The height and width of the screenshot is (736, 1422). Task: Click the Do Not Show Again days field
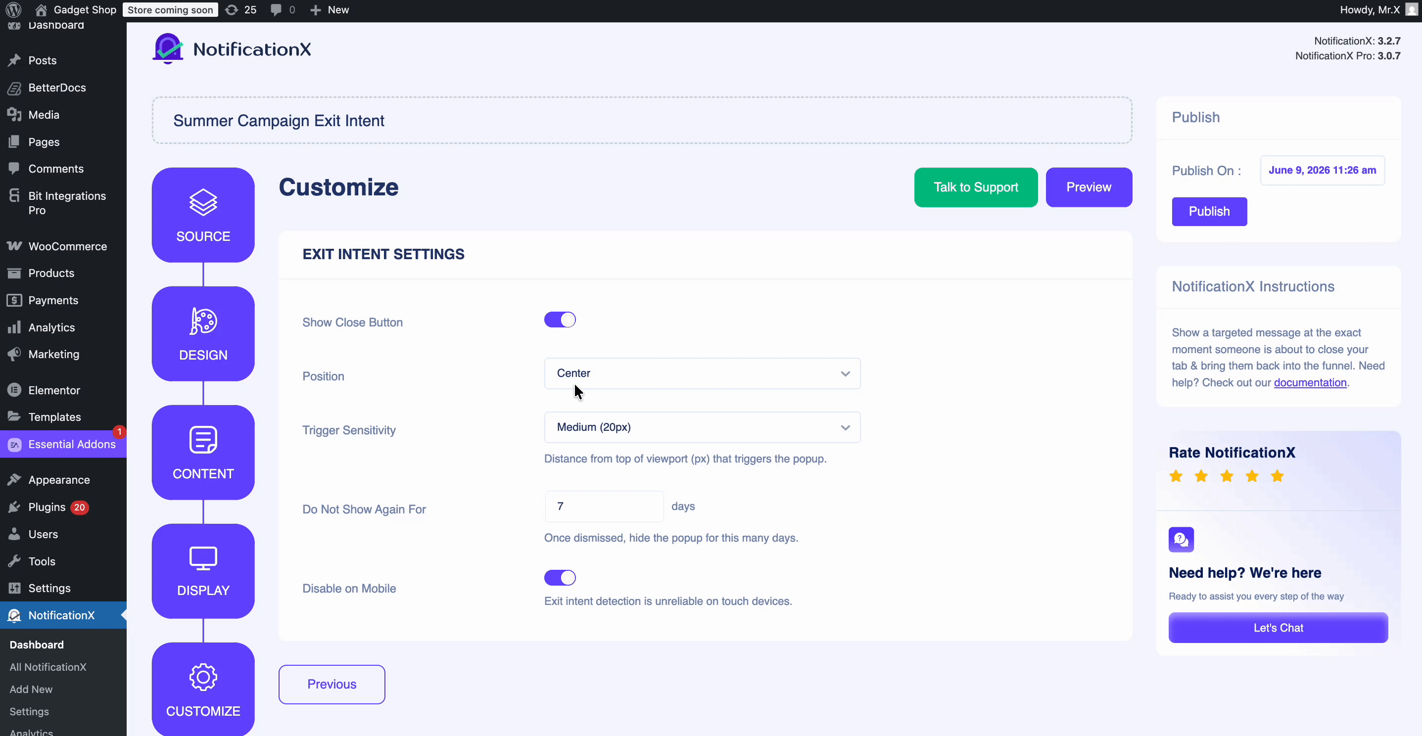(x=604, y=506)
